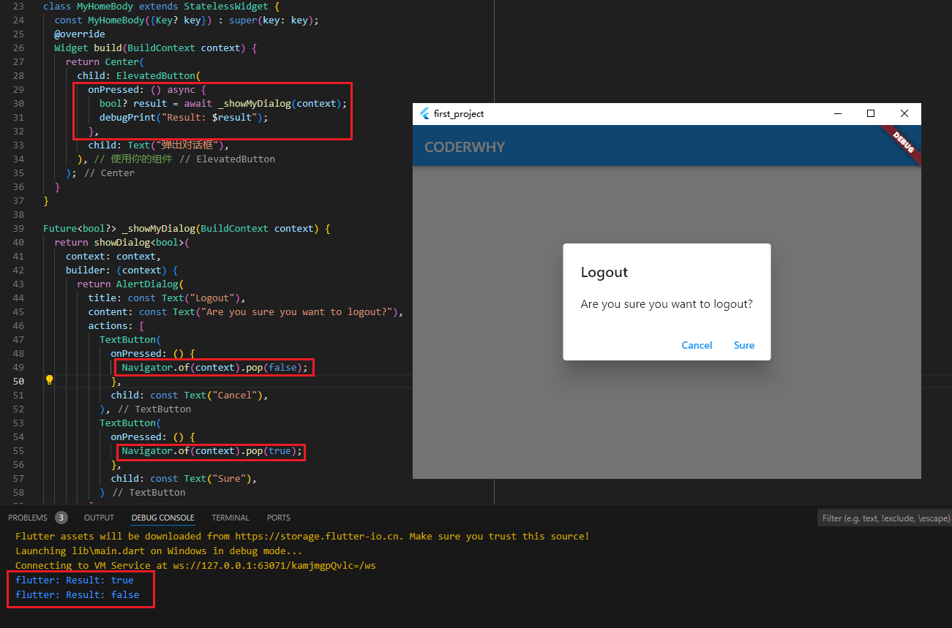Viewport: 952px width, 628px height.
Task: Close the first_project Flutter window
Action: pos(904,113)
